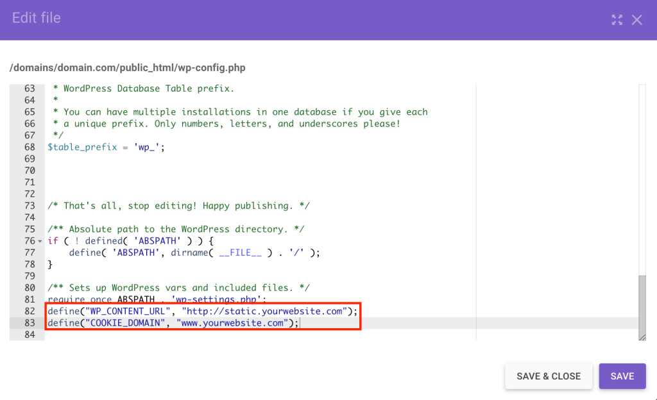Select line number 68 beside $table_prefix
This screenshot has height=400, width=657.
31,147
